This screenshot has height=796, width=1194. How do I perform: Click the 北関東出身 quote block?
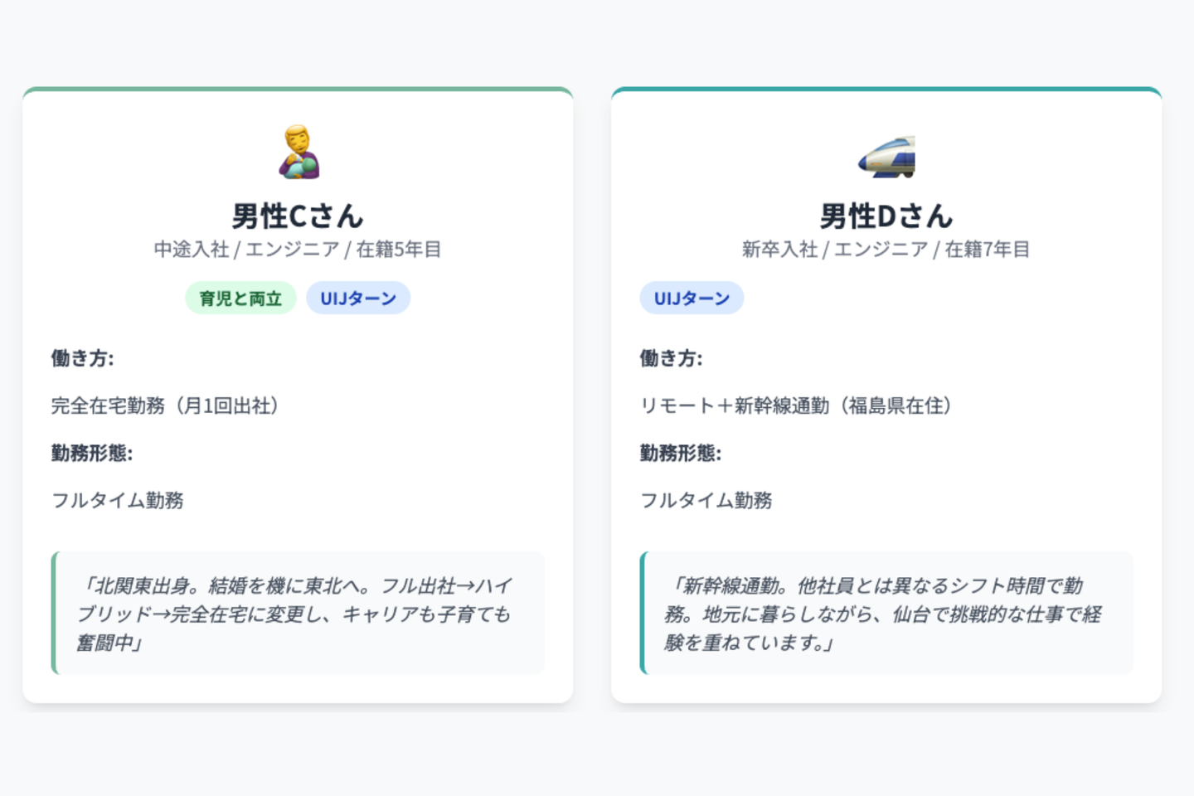tap(298, 614)
